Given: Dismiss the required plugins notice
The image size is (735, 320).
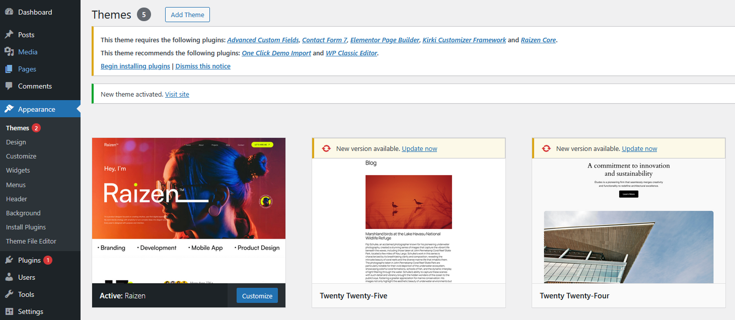Looking at the screenshot, I should pos(203,66).
